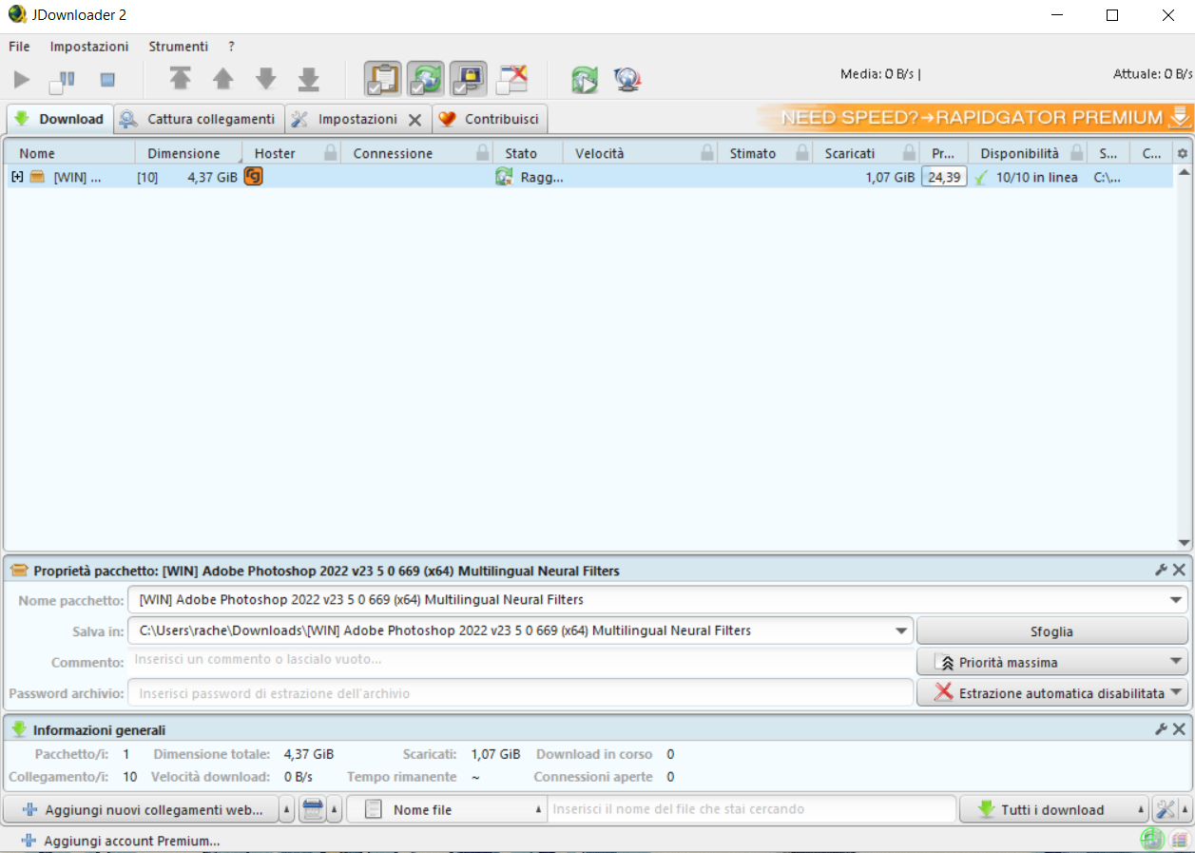Toggle the lock on Disponibilità column
Screen dimensions: 1195x853
[x=1076, y=153]
